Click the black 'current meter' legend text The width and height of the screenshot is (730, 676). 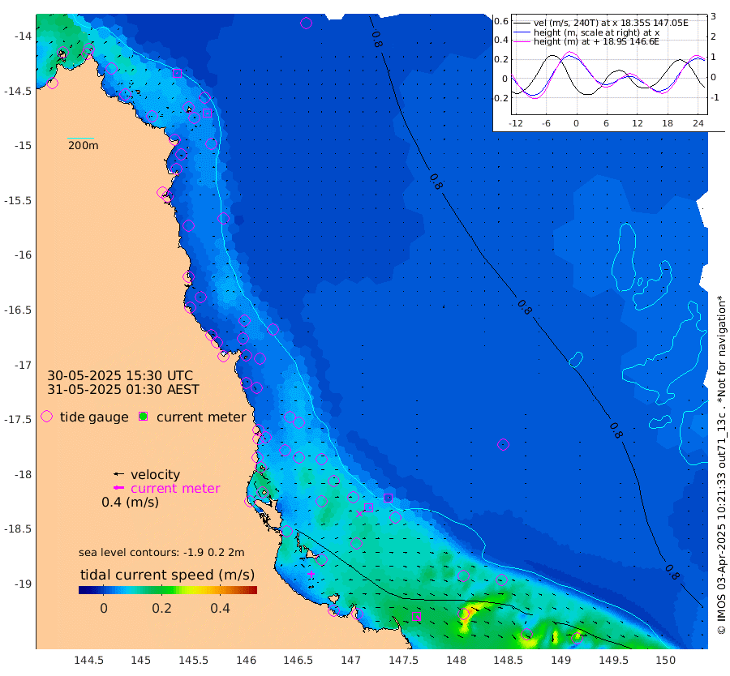point(201,417)
